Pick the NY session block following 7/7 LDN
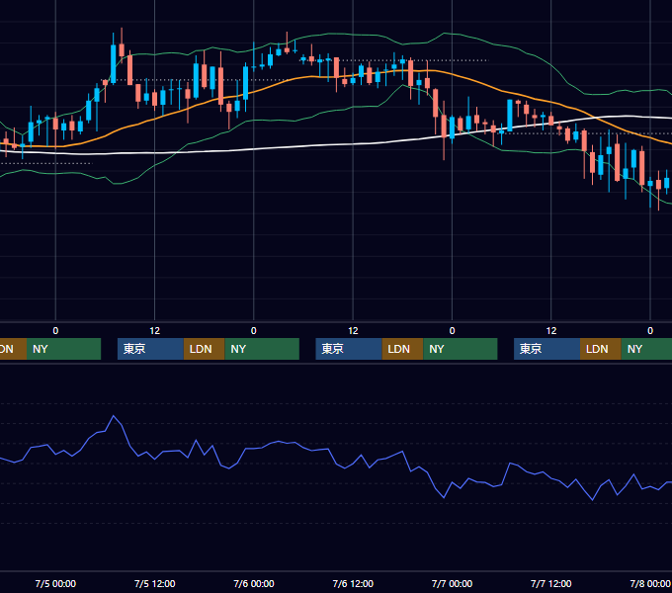 click(646, 349)
